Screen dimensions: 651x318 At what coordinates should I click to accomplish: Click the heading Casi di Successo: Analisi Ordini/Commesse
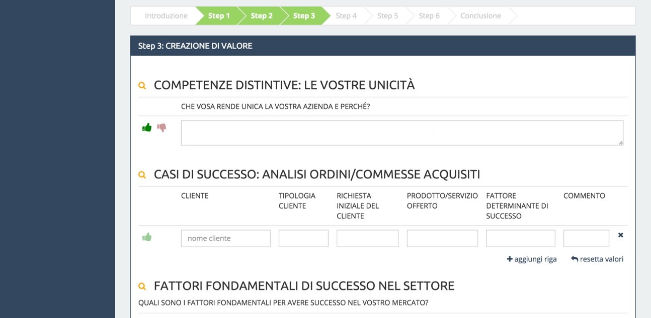317,175
